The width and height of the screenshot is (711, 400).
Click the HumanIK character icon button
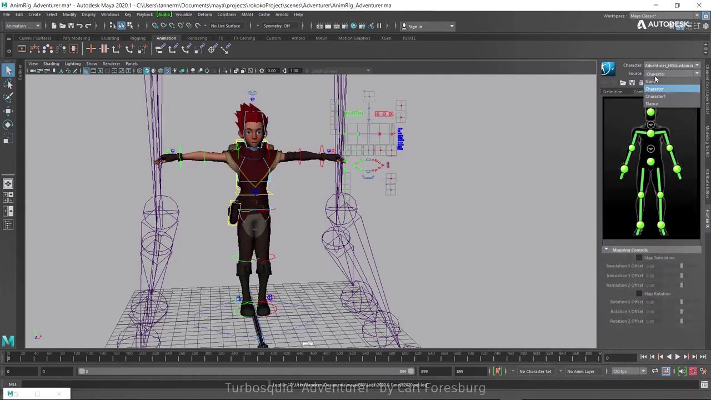pyautogui.click(x=608, y=69)
